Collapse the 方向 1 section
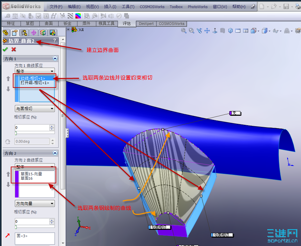 click(x=55, y=58)
